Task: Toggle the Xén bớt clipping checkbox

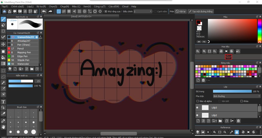Action: pos(220,101)
